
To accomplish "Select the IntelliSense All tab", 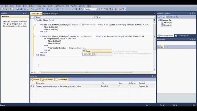I will click(x=94, y=54).
